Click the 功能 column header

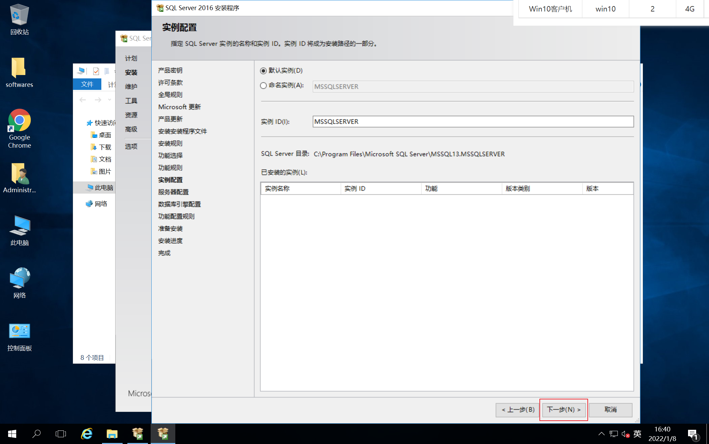pos(461,189)
